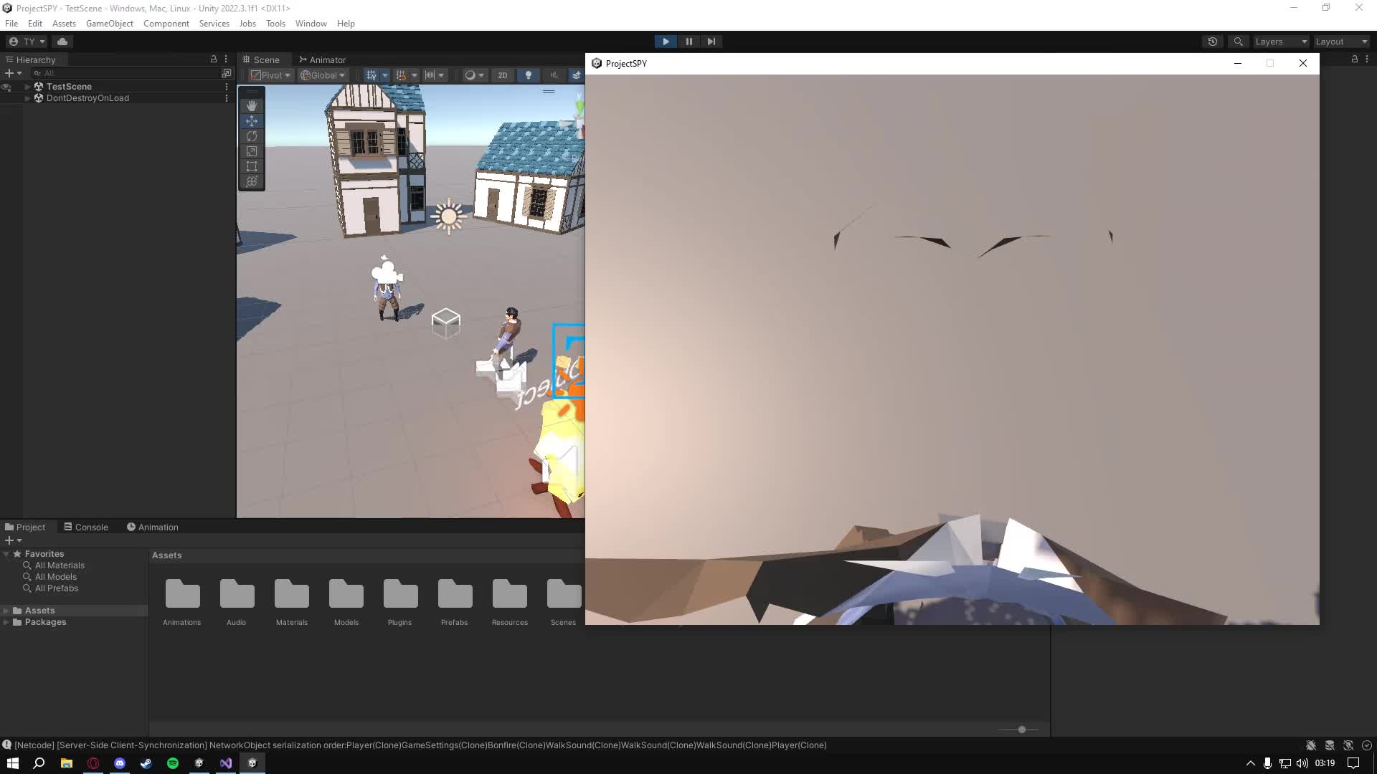The width and height of the screenshot is (1377, 774).
Task: Open the Pivot handle position dropdown
Action: click(x=270, y=75)
